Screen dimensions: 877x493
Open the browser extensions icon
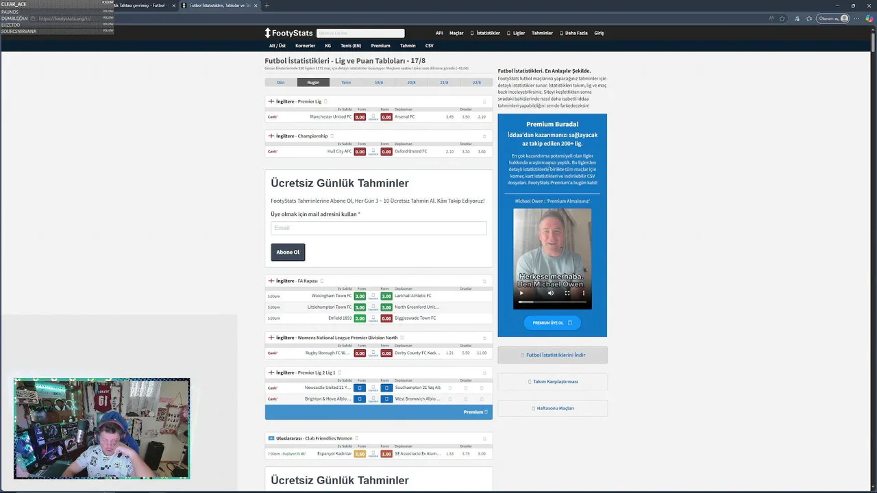point(796,18)
